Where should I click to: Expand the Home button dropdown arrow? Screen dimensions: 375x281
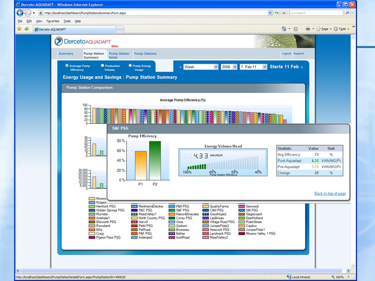[x=289, y=29]
